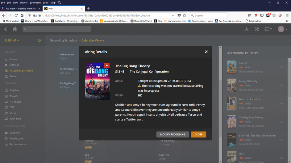
Task: Click the JustWatch bookmark
Action: [x=65, y=21]
